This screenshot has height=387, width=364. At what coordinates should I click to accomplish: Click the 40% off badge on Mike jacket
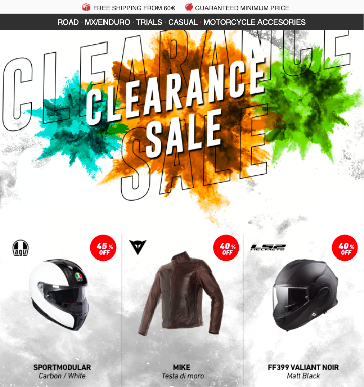226,247
